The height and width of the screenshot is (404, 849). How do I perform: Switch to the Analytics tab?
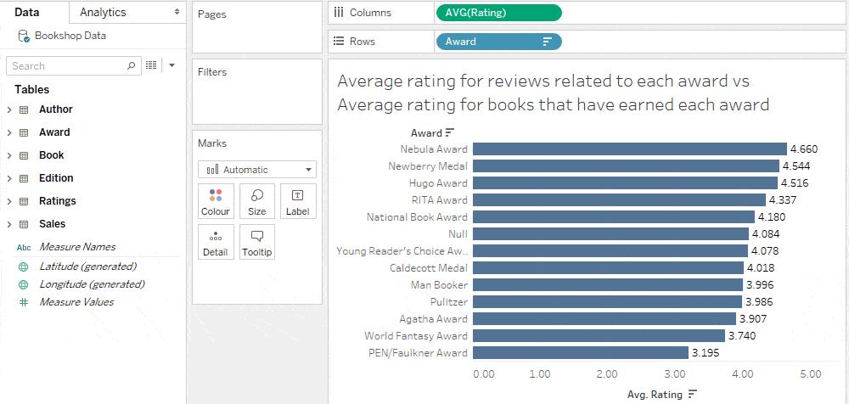coord(103,12)
